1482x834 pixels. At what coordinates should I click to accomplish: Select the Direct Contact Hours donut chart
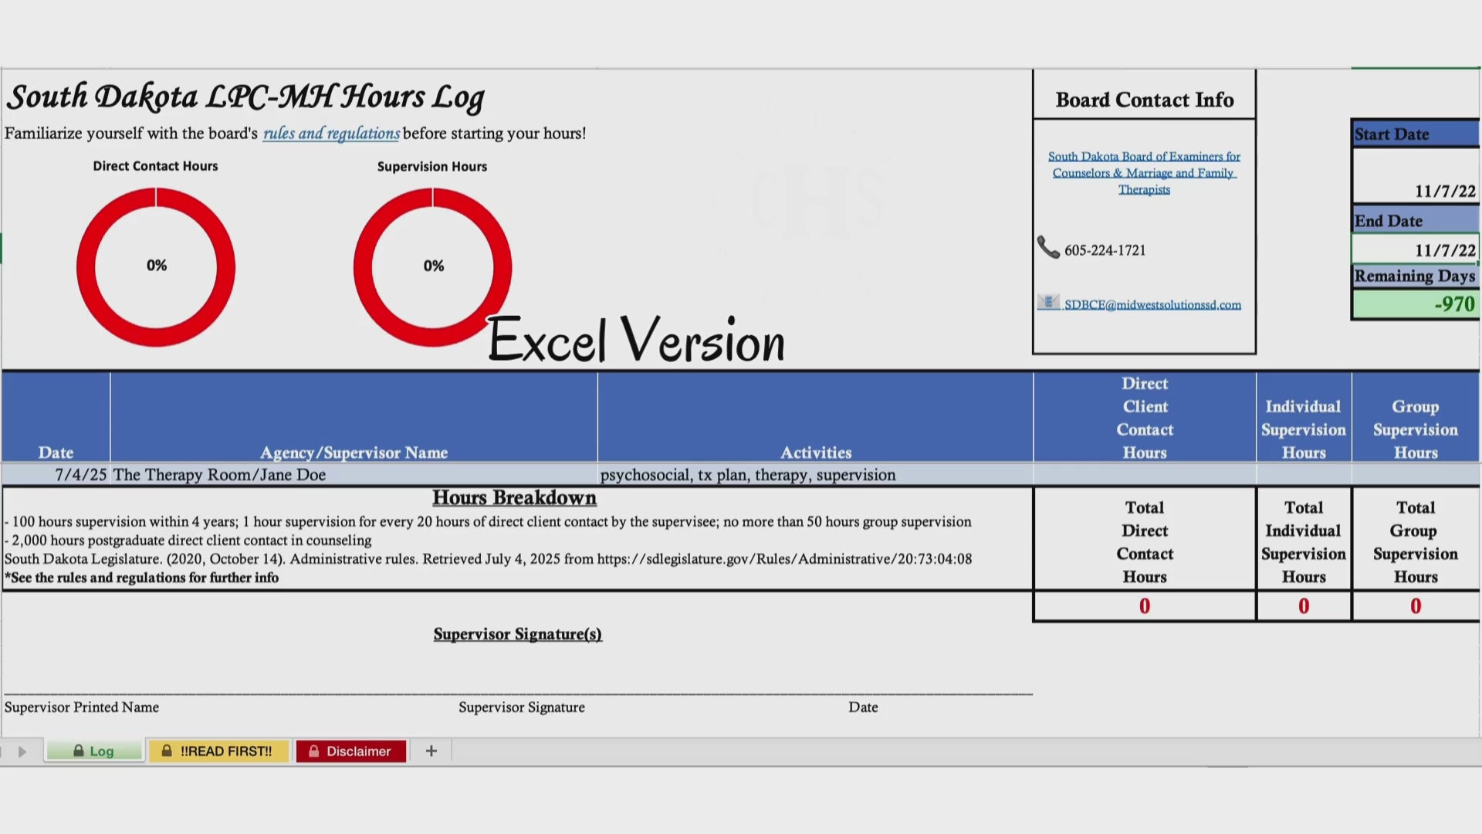click(156, 266)
